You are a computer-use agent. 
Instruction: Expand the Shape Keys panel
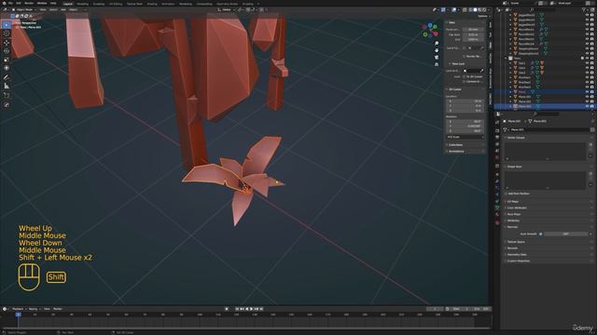point(514,167)
